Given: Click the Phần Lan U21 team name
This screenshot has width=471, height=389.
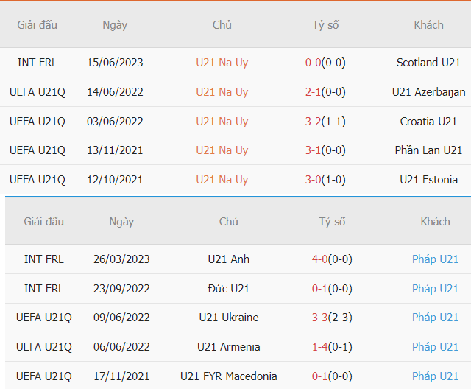Looking at the screenshot, I should [x=428, y=150].
